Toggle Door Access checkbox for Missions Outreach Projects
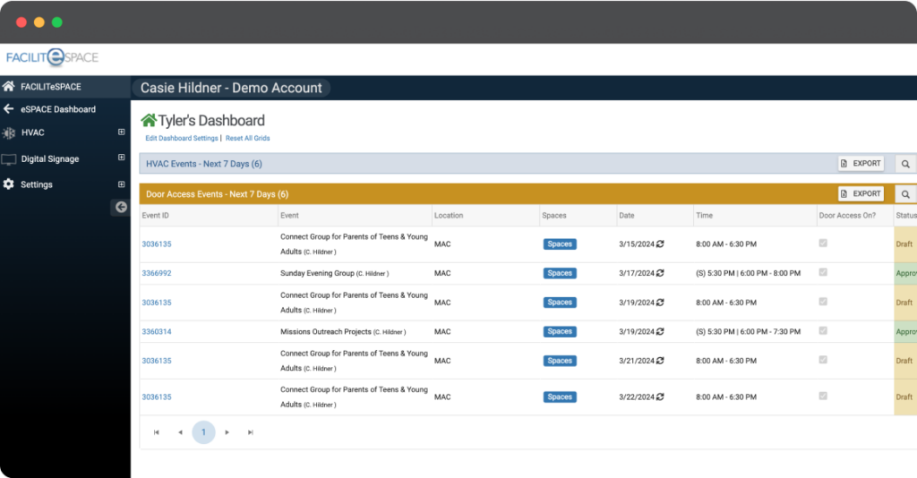The width and height of the screenshot is (917, 478). [823, 331]
